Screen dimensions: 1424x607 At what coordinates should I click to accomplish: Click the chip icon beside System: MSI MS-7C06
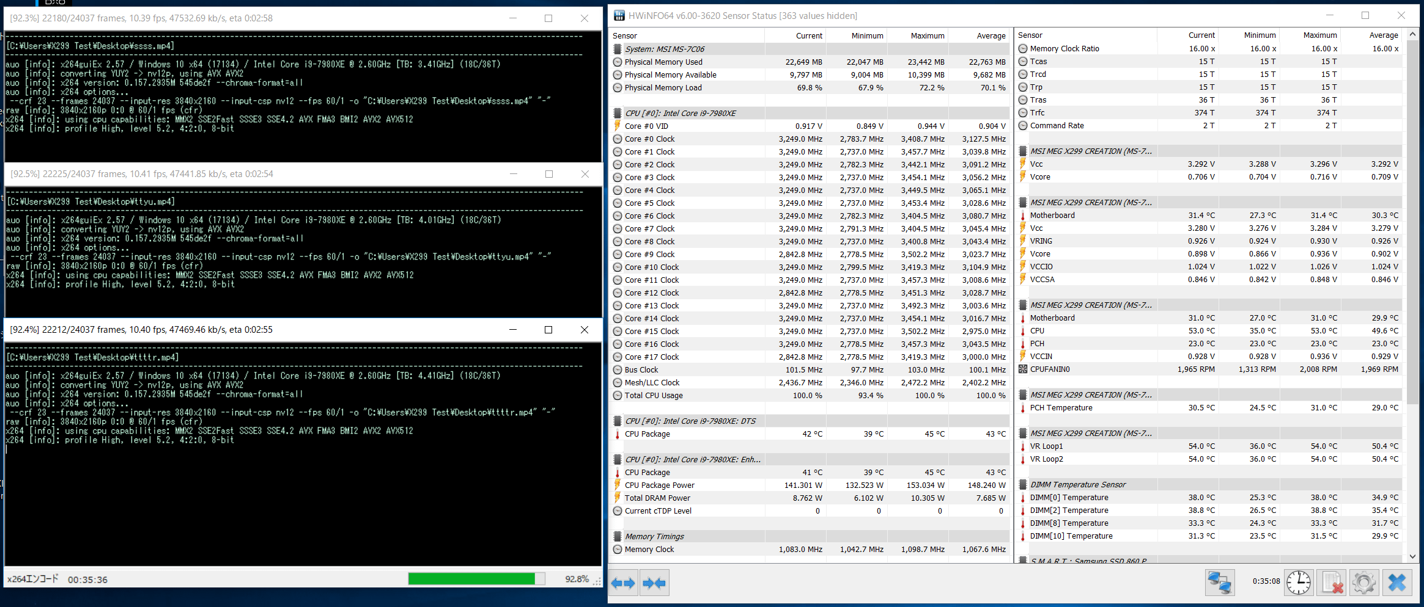coord(618,49)
